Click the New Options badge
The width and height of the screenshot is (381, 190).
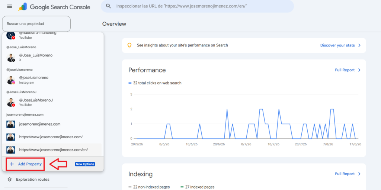85,164
